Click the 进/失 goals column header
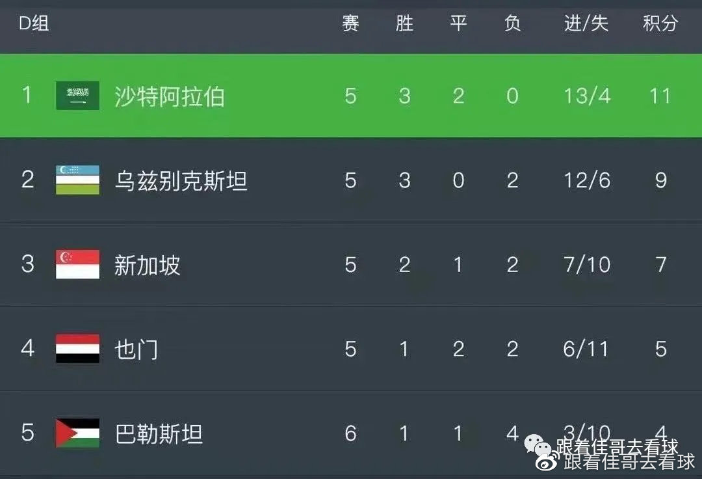The height and width of the screenshot is (479, 702). pyautogui.click(x=586, y=22)
